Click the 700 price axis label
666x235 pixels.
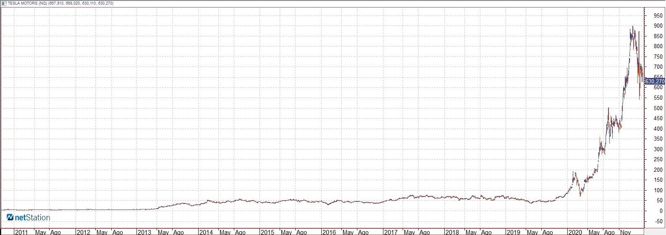tap(659, 67)
